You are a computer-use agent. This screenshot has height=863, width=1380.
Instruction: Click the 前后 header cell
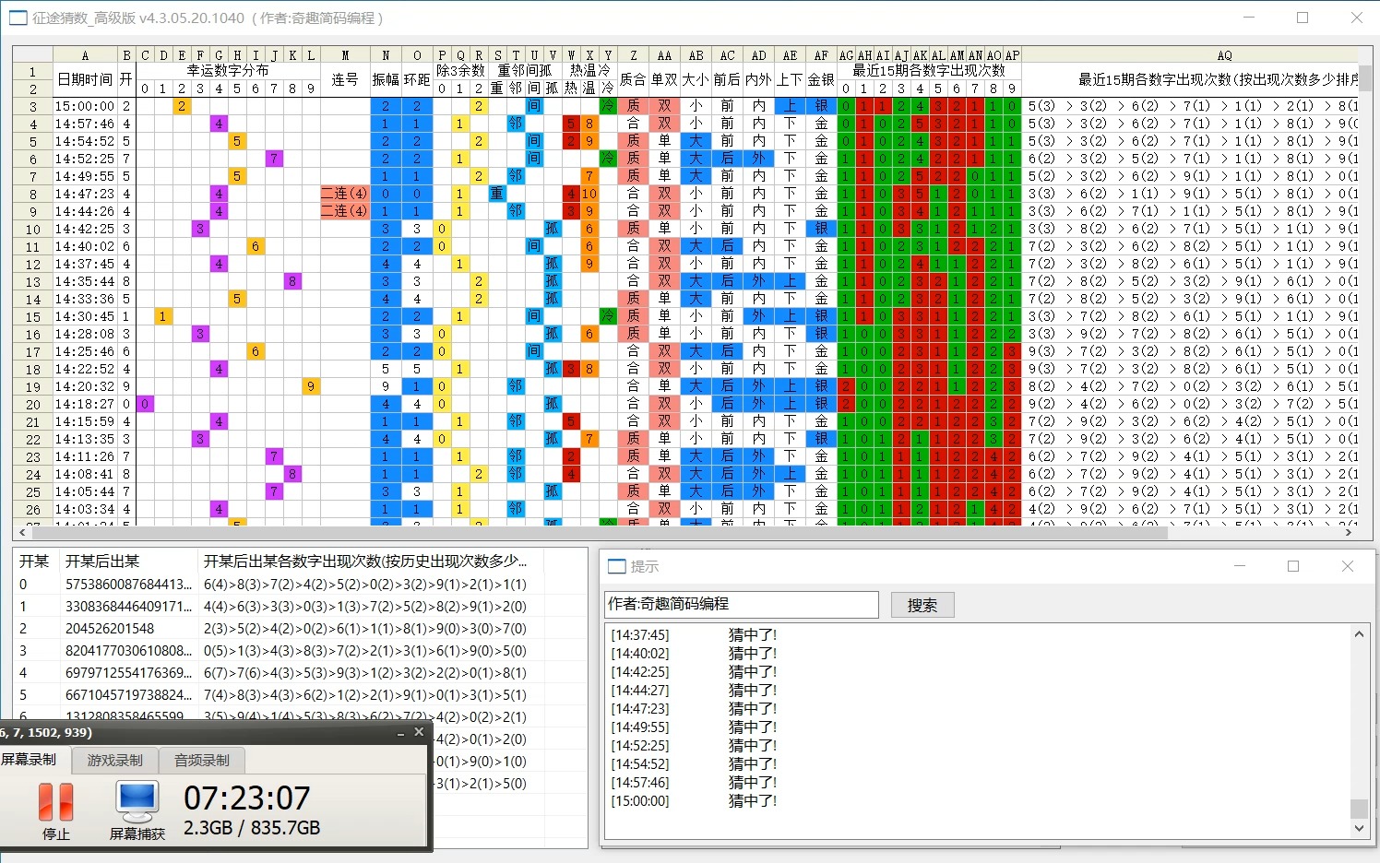[x=727, y=79]
